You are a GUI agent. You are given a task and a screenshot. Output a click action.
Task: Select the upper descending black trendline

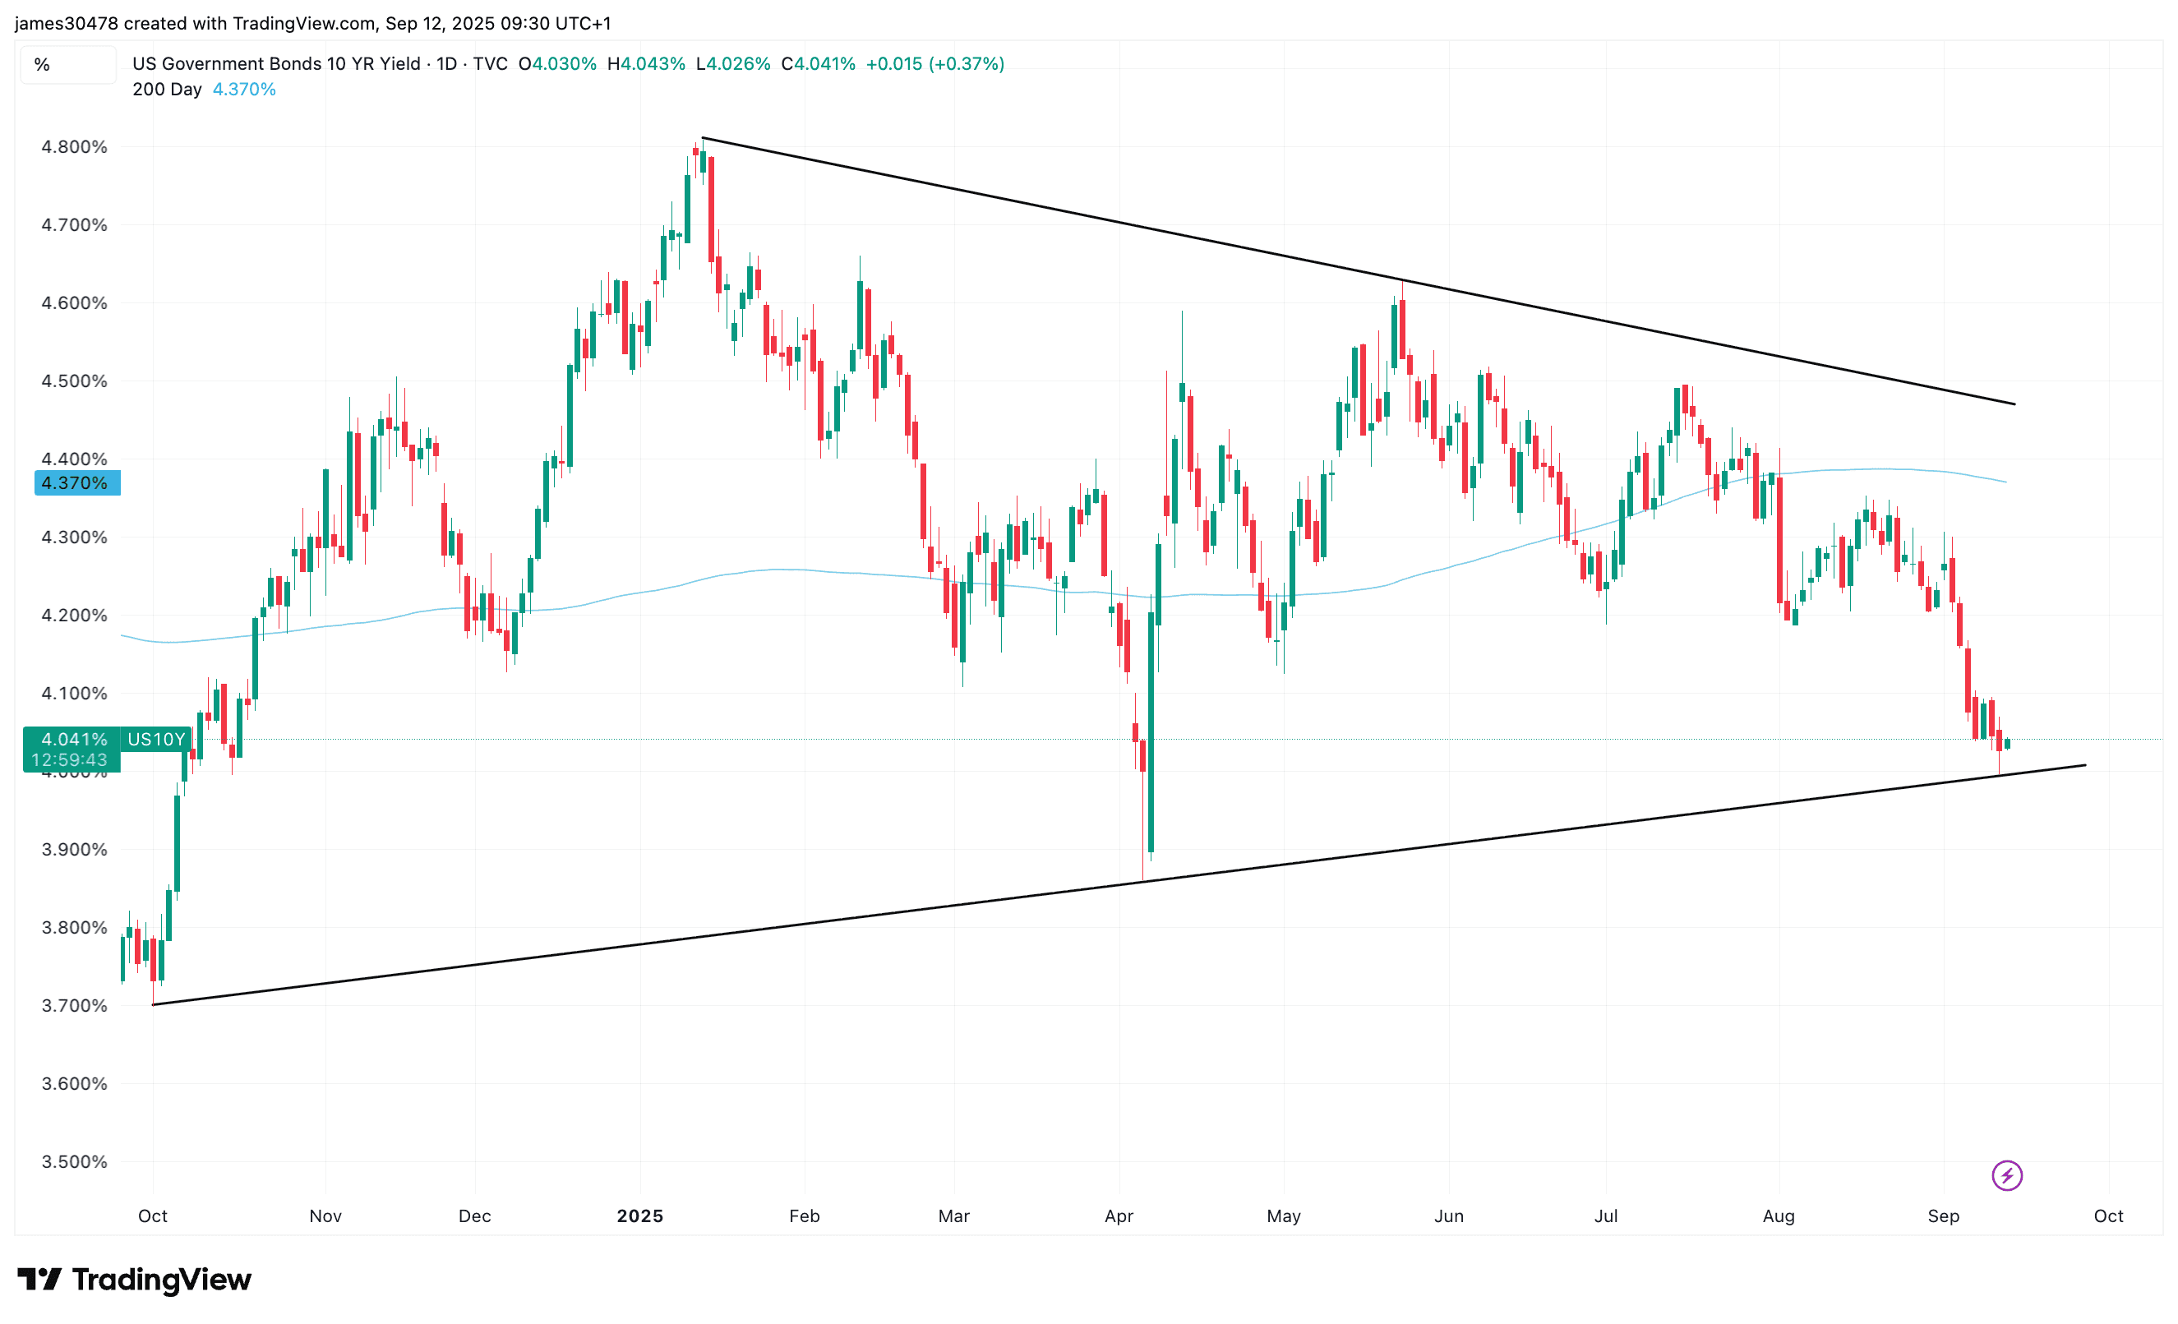[x=1414, y=278]
